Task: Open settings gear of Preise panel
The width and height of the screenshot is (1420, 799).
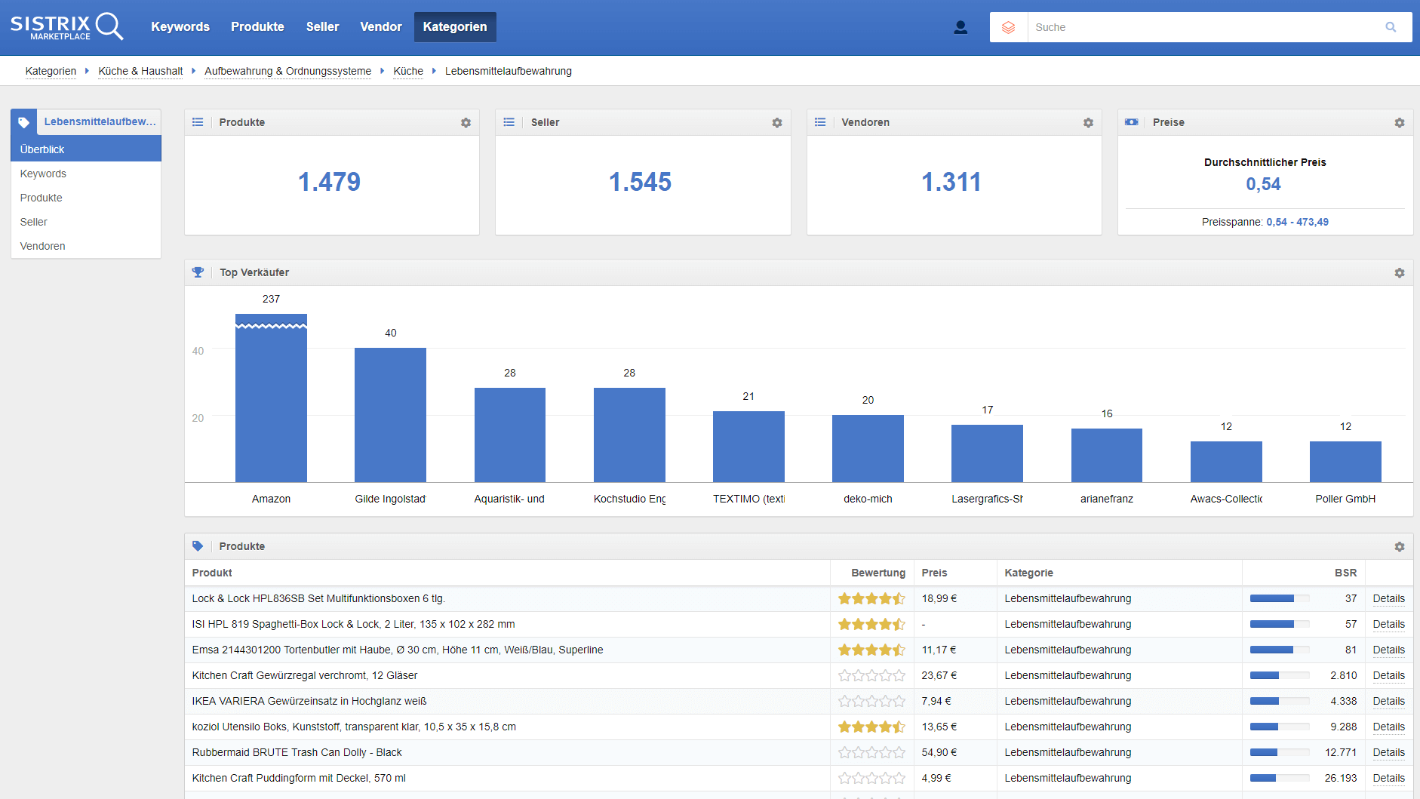Action: pyautogui.click(x=1399, y=123)
